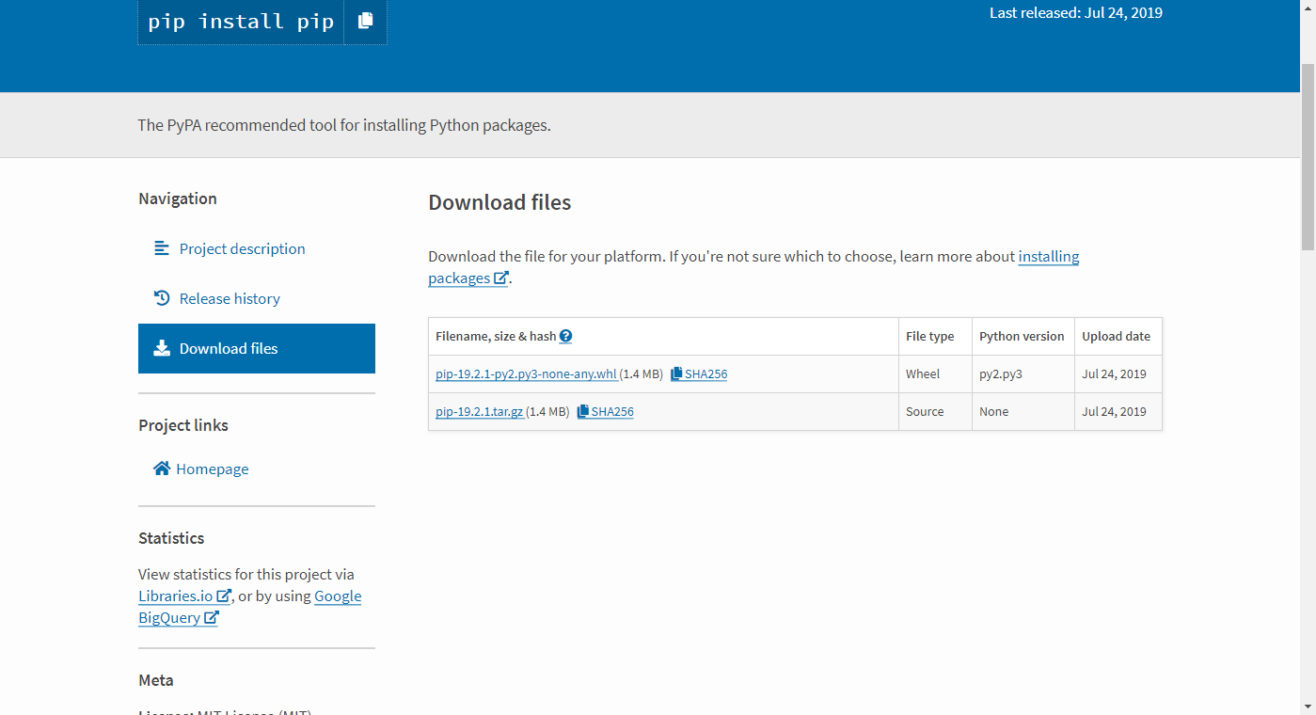The image size is (1316, 715).
Task: Click the 'Navigation' sidebar heading
Action: (x=178, y=199)
